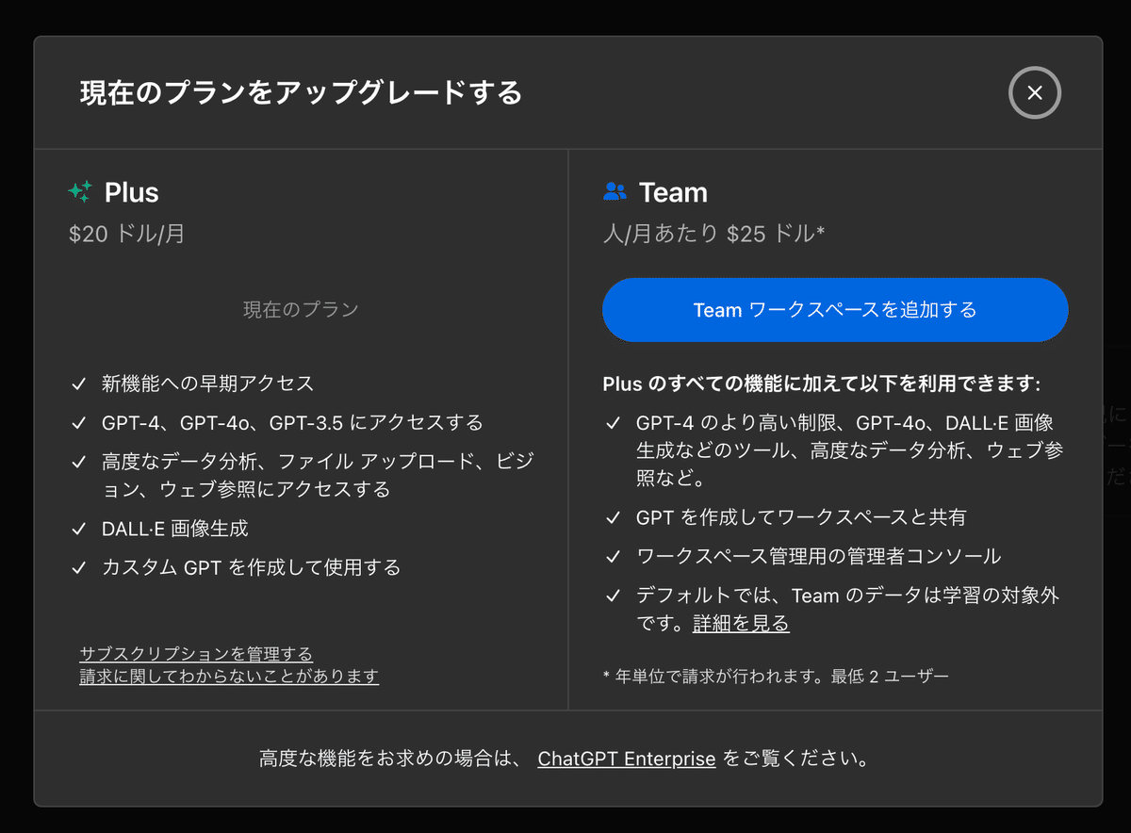Click checkmark beside カスタム GPT を作成して使用する
This screenshot has height=833, width=1131.
(79, 568)
